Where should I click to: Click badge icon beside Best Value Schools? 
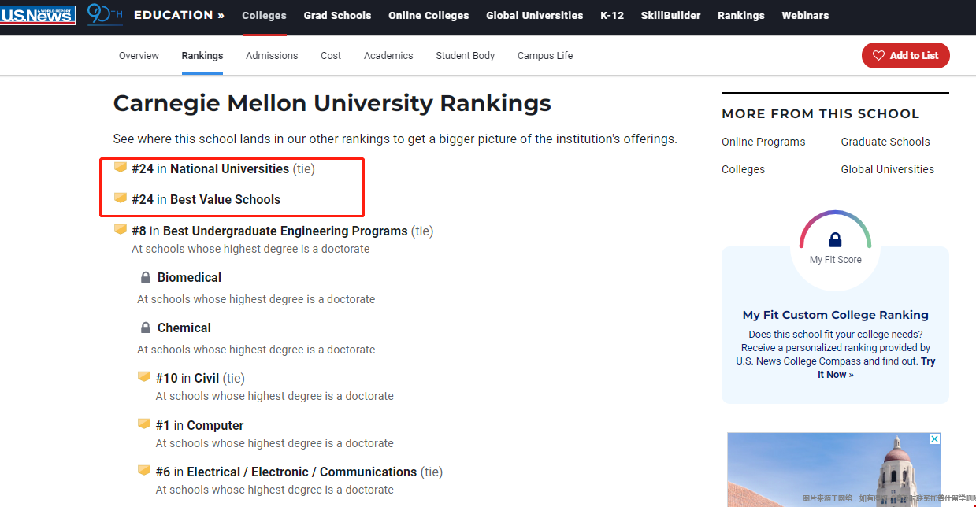121,198
